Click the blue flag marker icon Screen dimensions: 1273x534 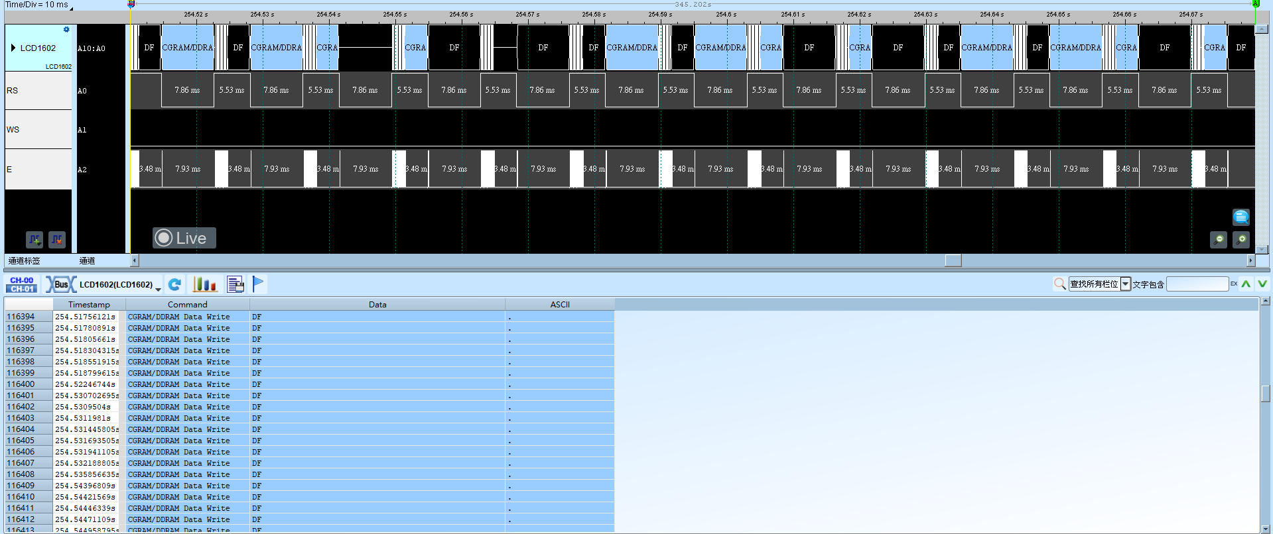(x=258, y=284)
